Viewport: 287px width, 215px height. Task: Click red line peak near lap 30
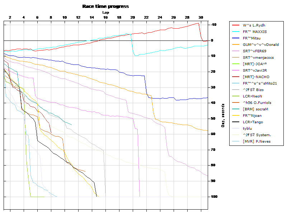click(x=198, y=23)
